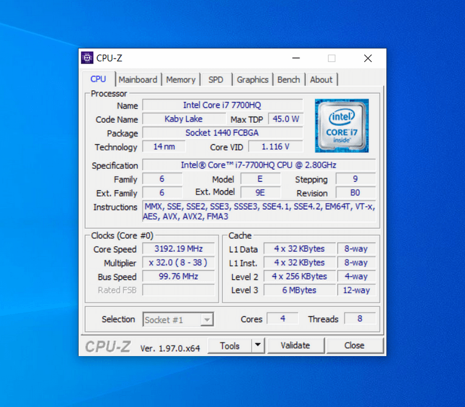Open the Memory tab
Screen dimensions: 465x407
tap(180, 80)
